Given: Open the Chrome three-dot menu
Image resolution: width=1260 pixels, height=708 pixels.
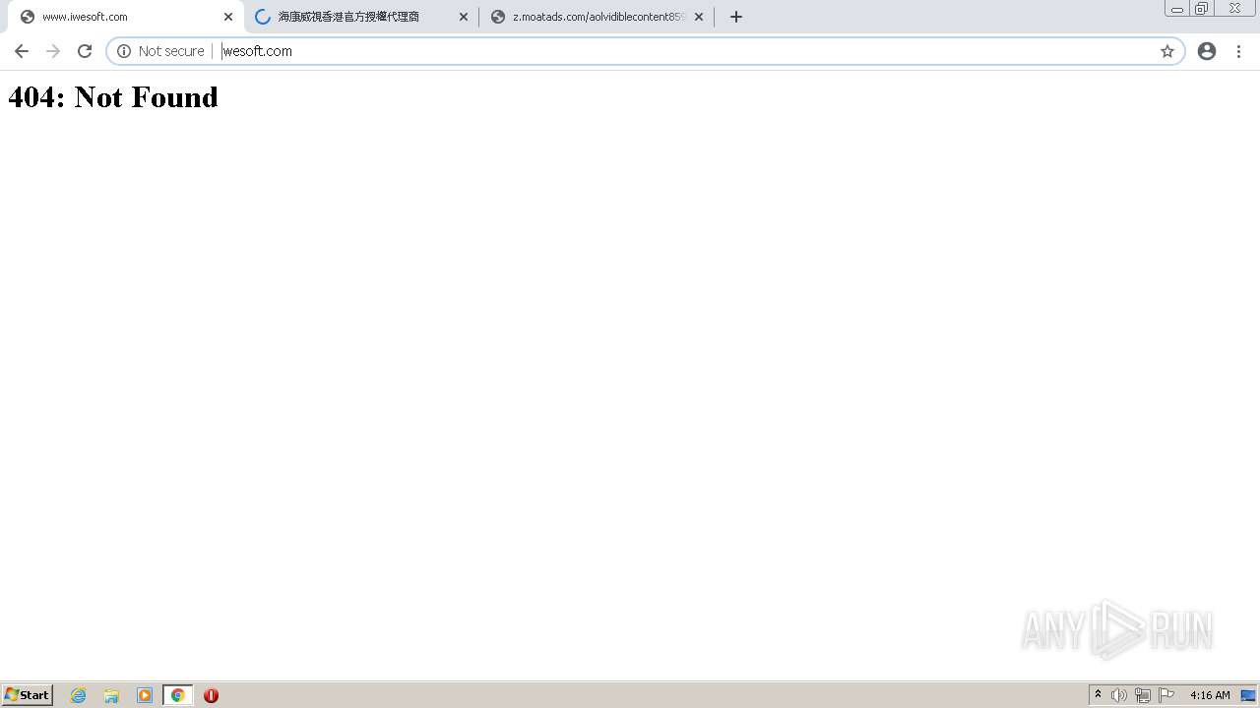Looking at the screenshot, I should [1238, 51].
